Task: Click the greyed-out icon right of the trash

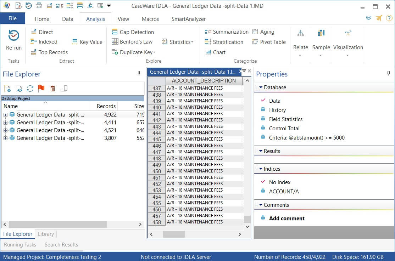Action: (64, 89)
